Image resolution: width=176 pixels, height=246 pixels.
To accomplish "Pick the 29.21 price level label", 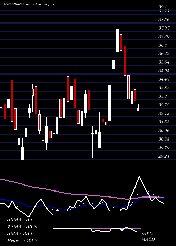I will point(164,156).
